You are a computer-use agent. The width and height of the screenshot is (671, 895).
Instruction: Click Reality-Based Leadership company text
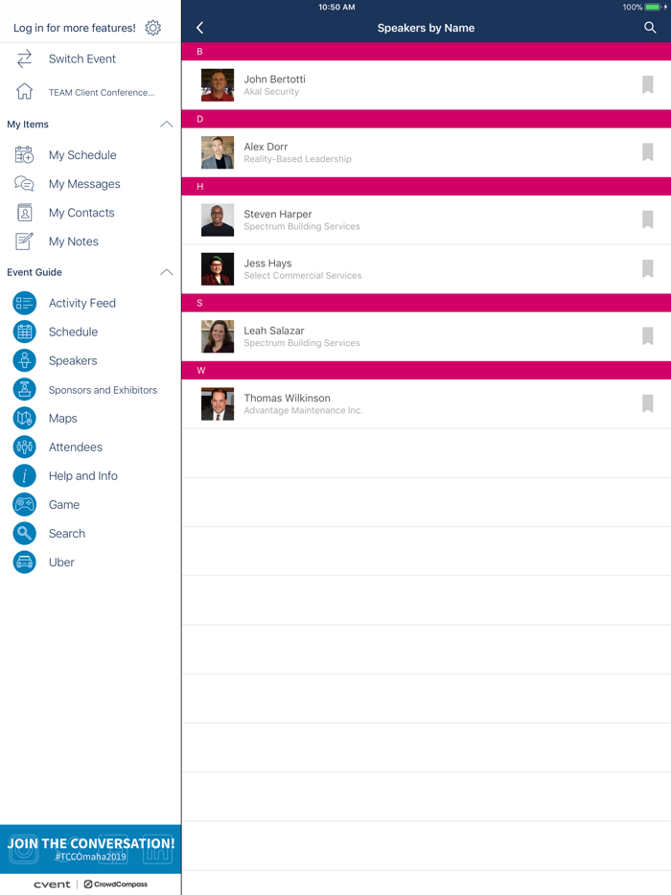[297, 159]
